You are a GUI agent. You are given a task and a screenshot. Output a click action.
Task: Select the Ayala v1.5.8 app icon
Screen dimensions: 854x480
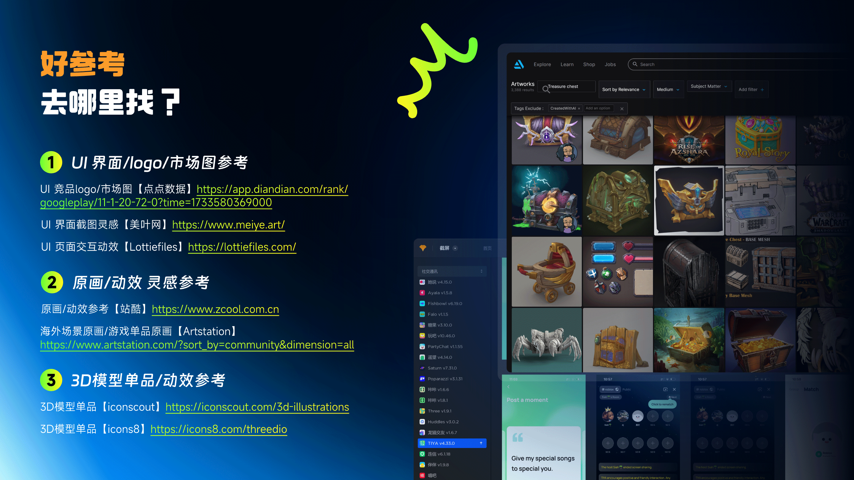click(422, 292)
